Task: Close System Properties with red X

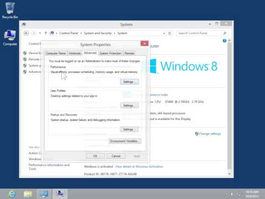Action: tap(145, 44)
